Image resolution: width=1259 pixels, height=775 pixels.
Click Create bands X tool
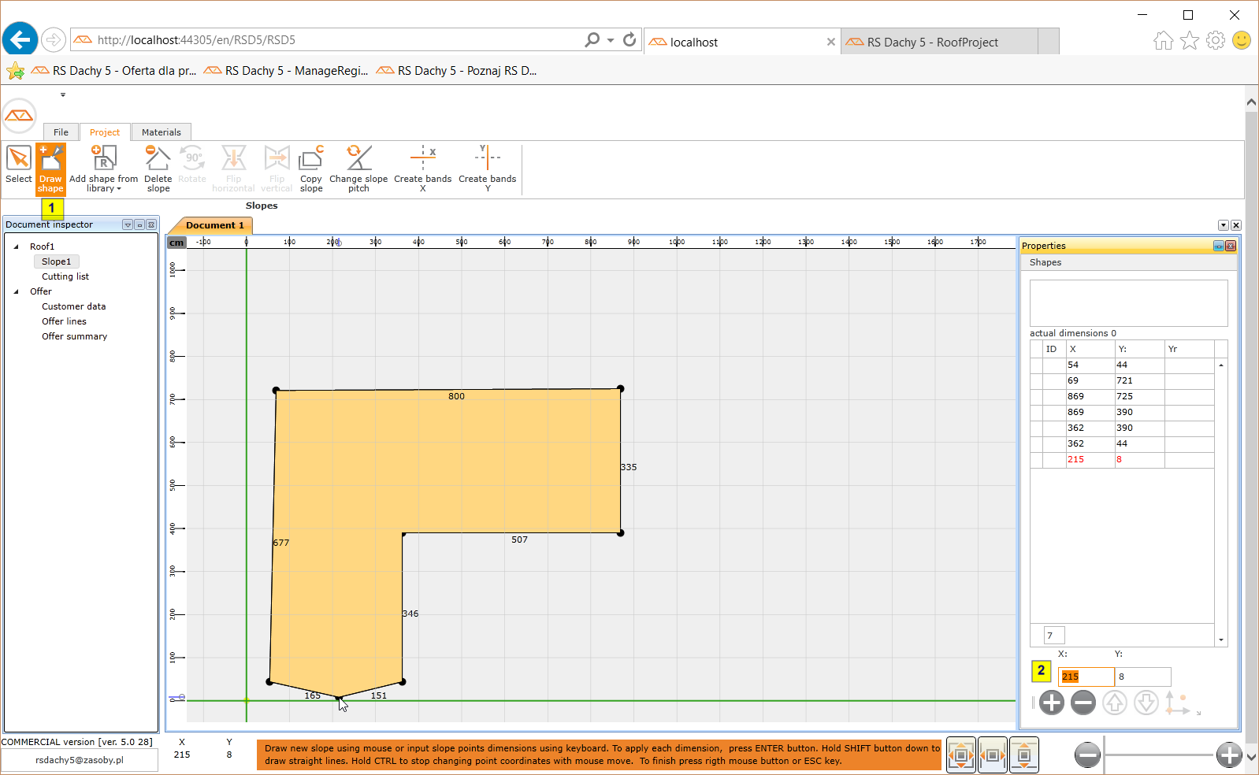pos(422,168)
